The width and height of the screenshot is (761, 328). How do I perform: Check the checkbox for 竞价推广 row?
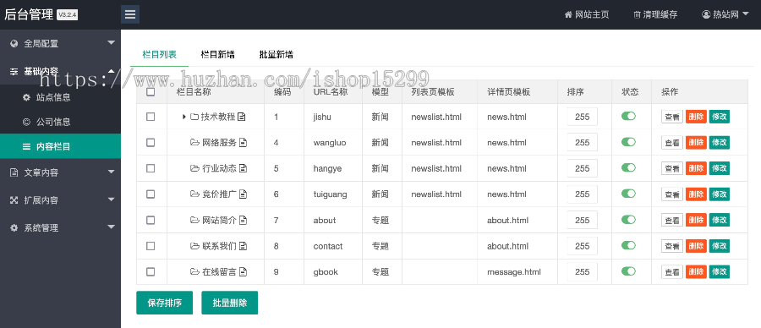[x=151, y=194]
